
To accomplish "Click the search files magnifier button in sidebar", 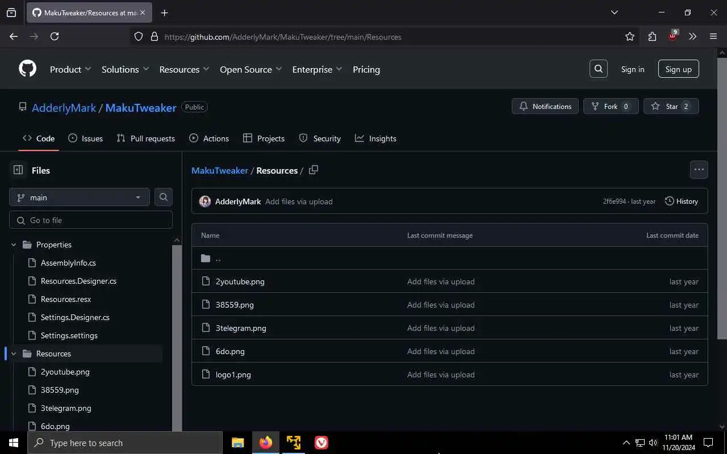I will tap(164, 197).
